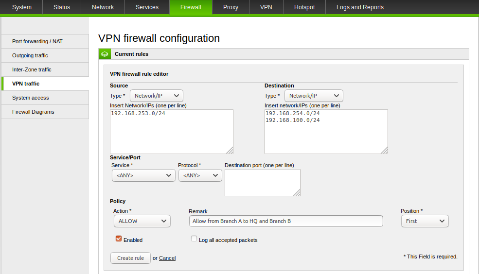Click the Remark text field

(285, 221)
